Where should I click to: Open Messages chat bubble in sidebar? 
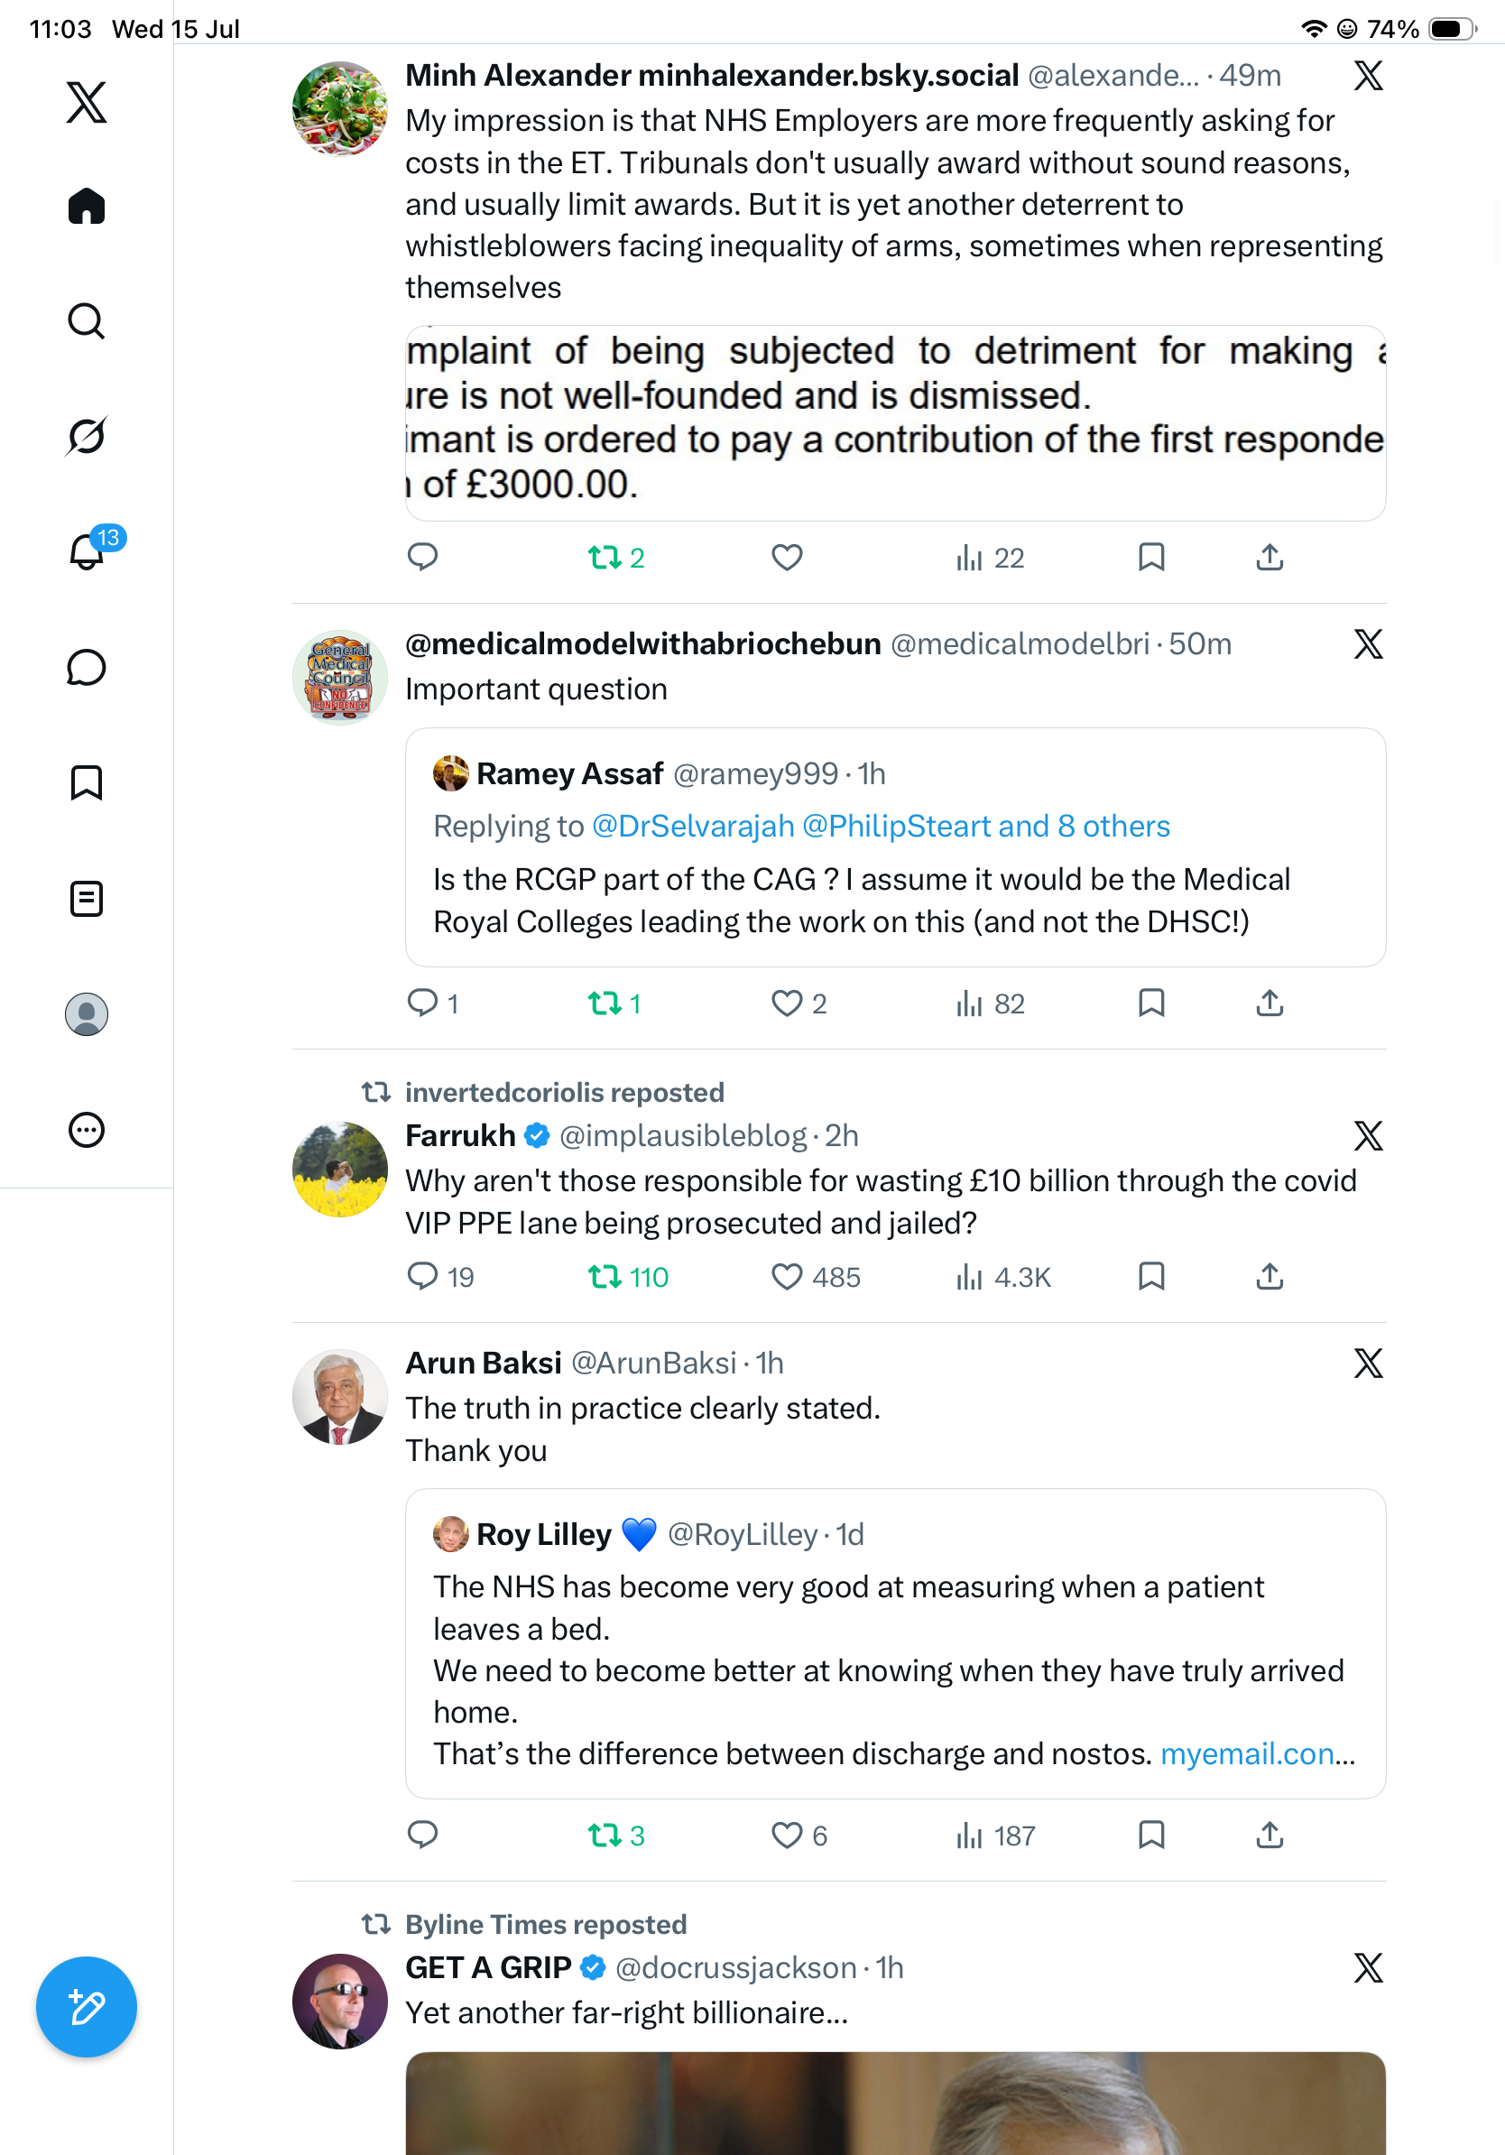pos(87,667)
